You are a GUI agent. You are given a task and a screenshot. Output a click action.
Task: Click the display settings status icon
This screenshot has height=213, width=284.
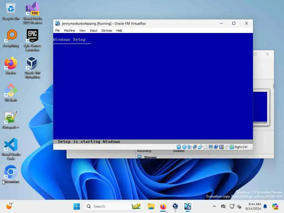point(211,147)
